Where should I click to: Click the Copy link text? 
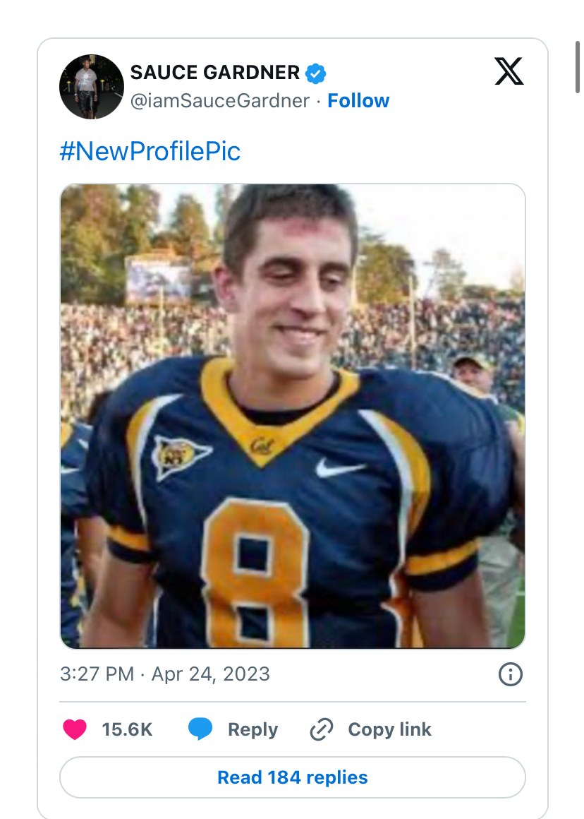[x=389, y=729]
